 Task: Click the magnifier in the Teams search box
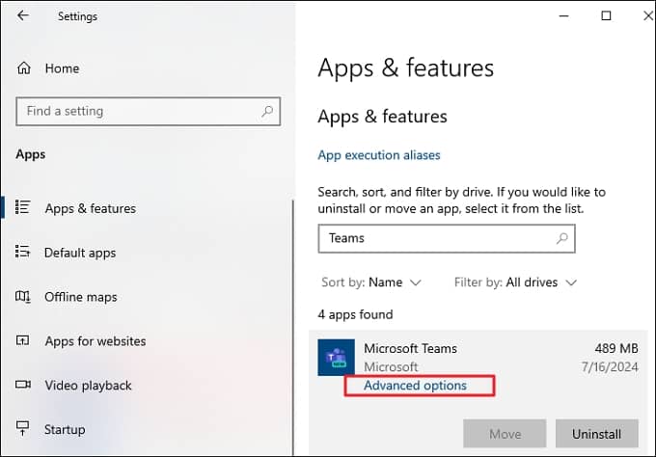tap(562, 238)
